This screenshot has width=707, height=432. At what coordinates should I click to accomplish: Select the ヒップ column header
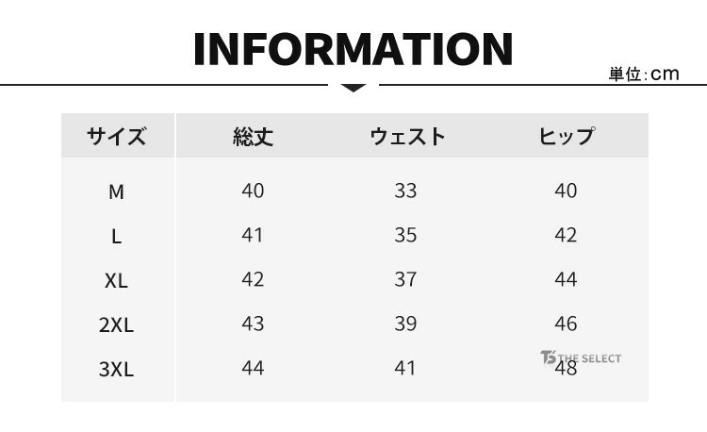tap(566, 136)
